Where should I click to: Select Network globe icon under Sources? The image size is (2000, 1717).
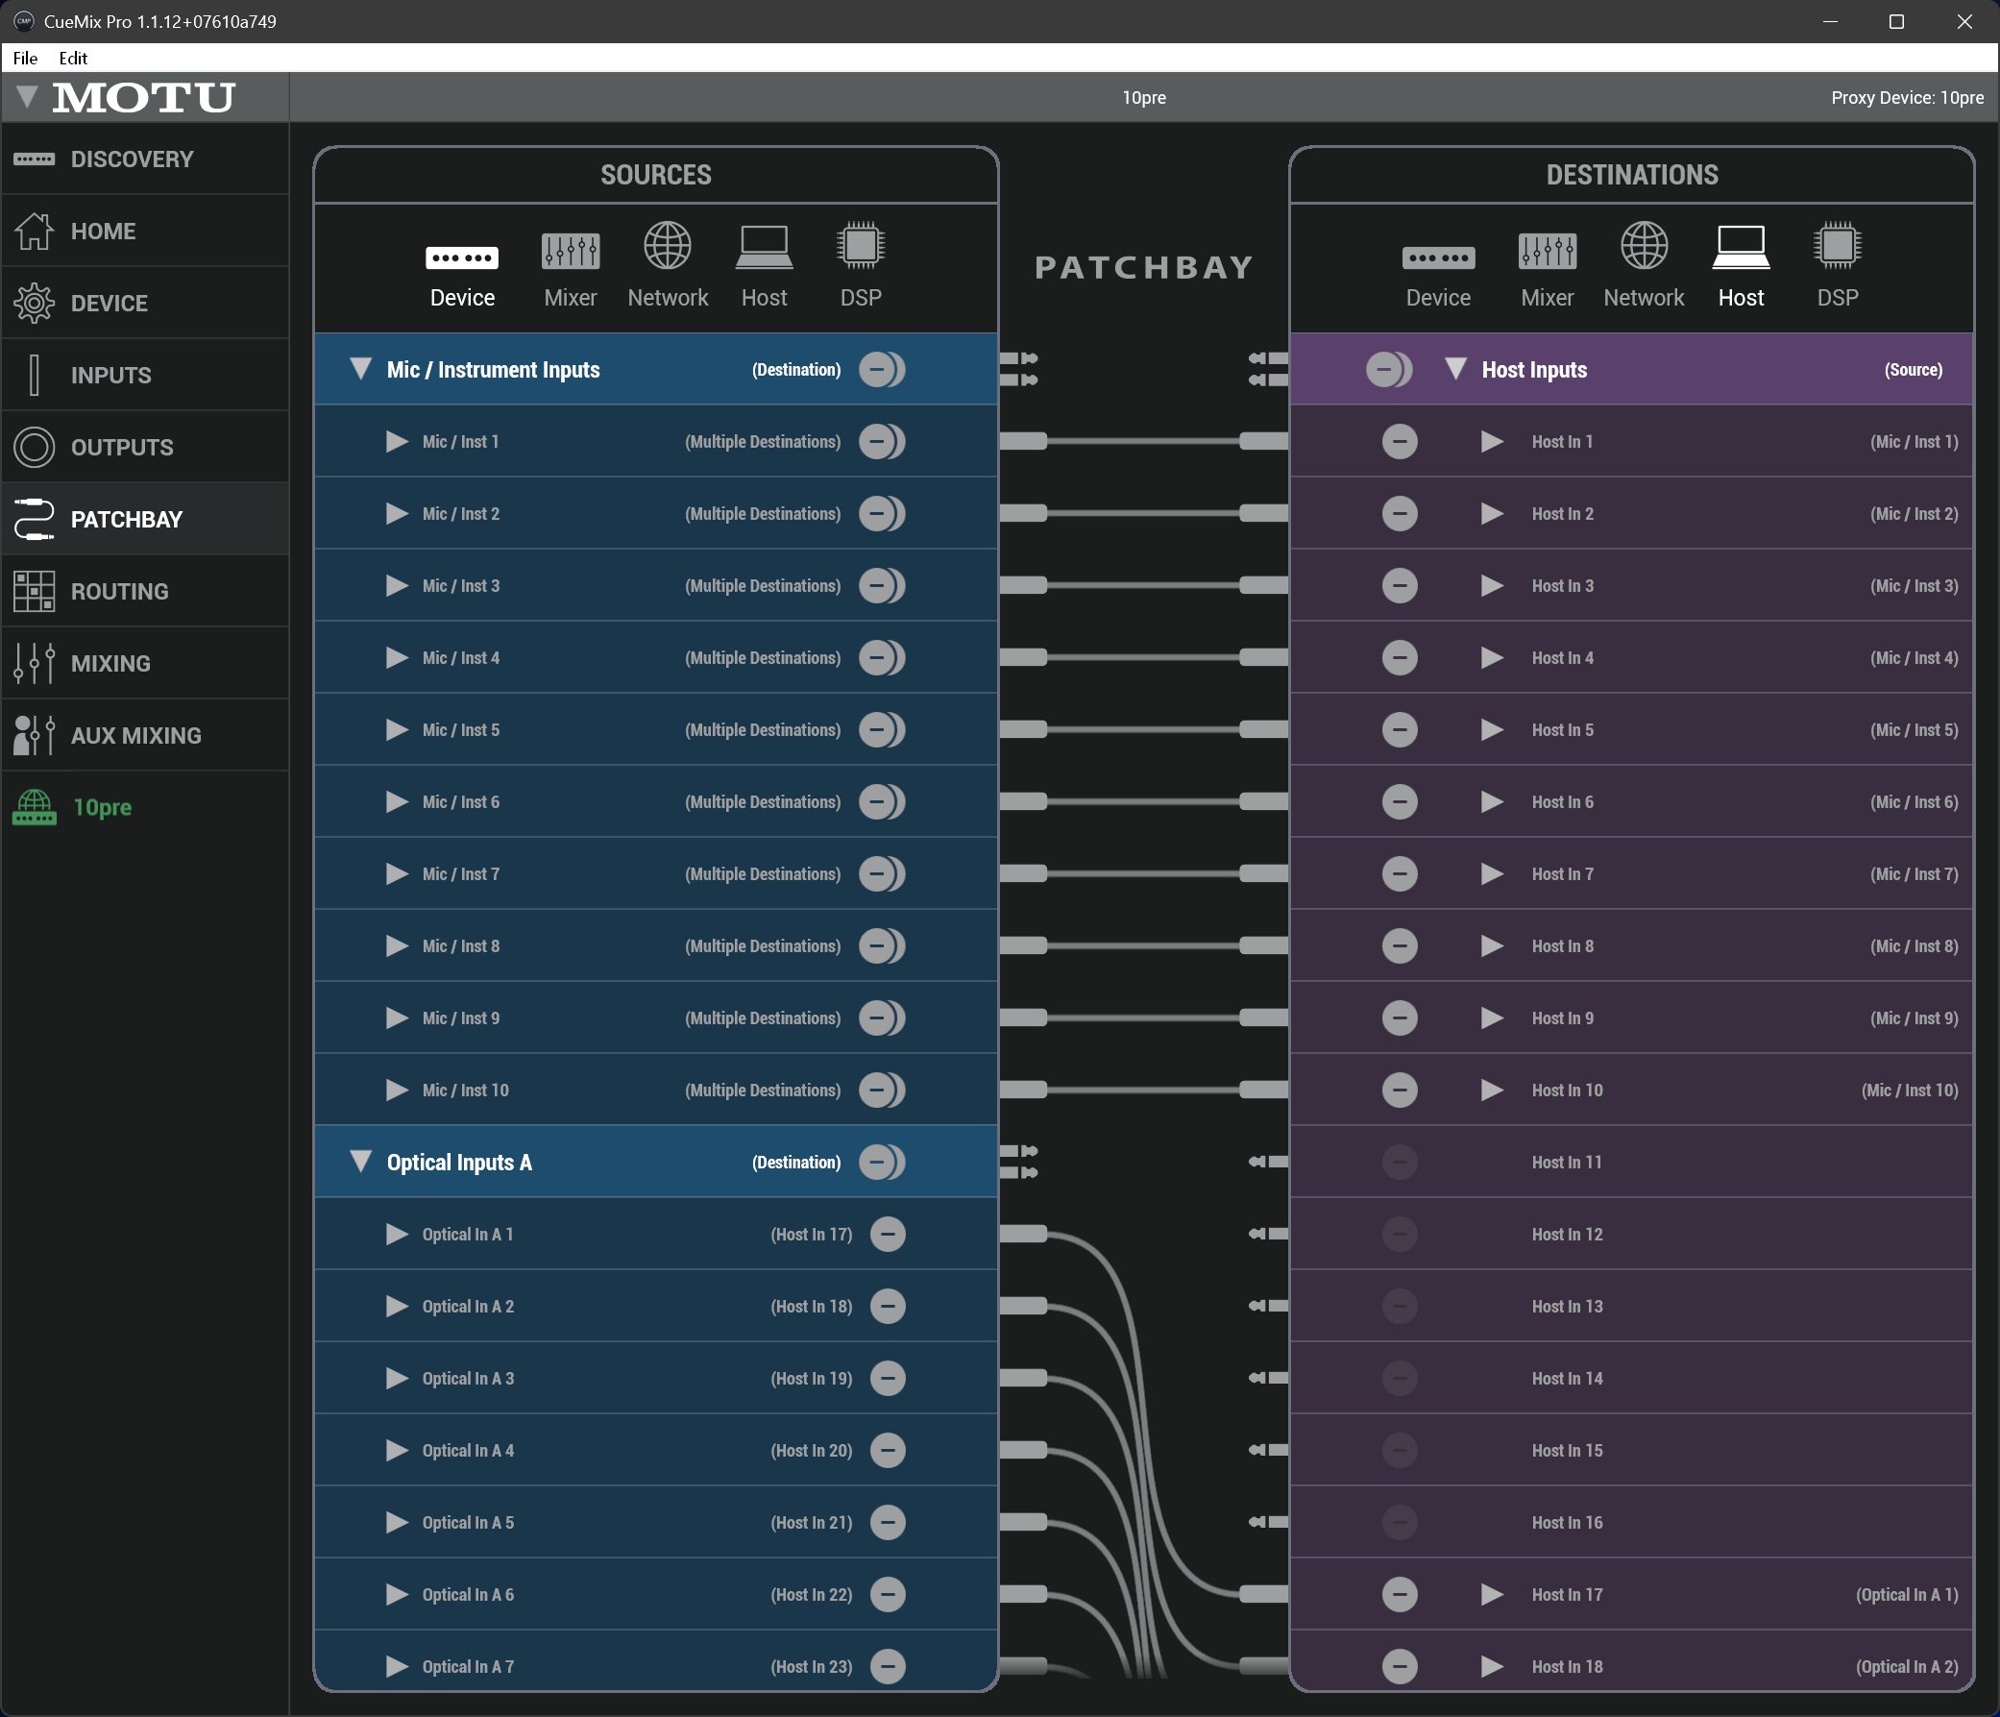[x=668, y=245]
